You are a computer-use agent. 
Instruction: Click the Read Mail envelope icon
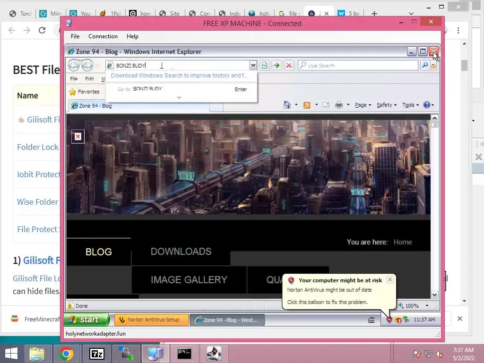pyautogui.click(x=326, y=105)
